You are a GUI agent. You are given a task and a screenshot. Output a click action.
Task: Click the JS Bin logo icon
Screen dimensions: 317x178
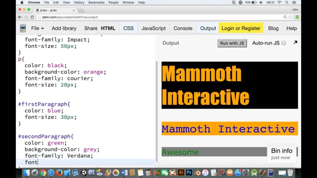[23, 28]
